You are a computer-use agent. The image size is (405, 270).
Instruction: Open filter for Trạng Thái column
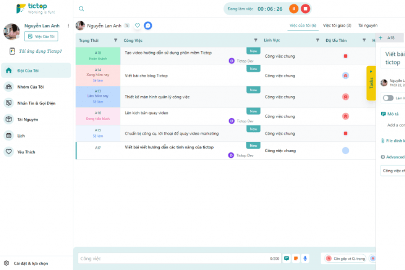click(116, 40)
